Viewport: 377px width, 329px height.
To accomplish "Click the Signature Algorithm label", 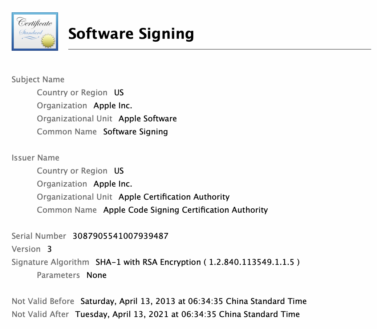I will pyautogui.click(x=50, y=262).
